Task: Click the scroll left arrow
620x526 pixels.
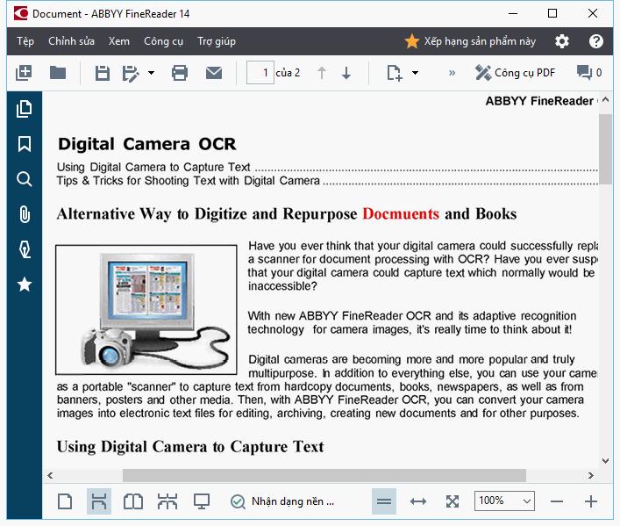Action: pos(50,475)
